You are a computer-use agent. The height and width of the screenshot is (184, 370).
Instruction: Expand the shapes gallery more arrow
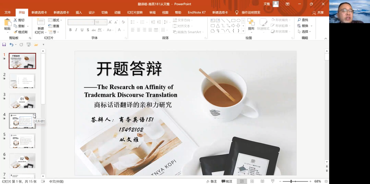[x=243, y=31]
